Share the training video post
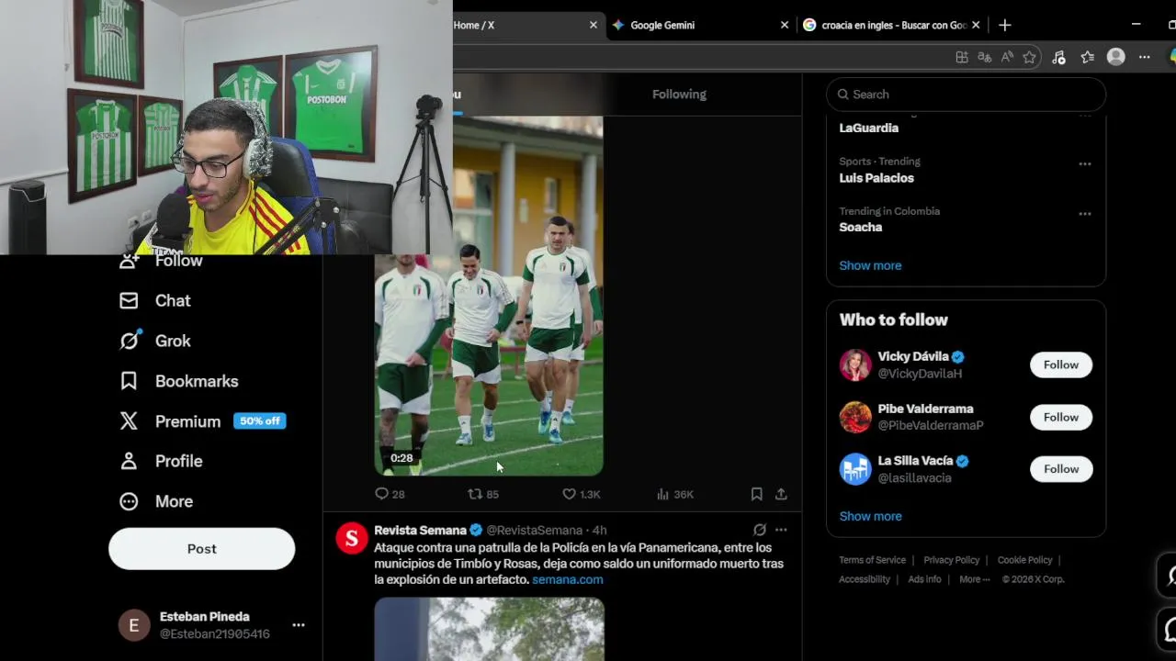Screen dimensions: 1176x661 (x=781, y=494)
